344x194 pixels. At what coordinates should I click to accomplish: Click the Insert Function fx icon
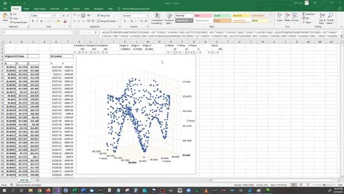point(96,32)
